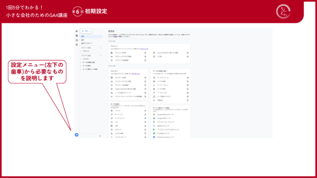Click help icon beside イベント

coord(145,111)
